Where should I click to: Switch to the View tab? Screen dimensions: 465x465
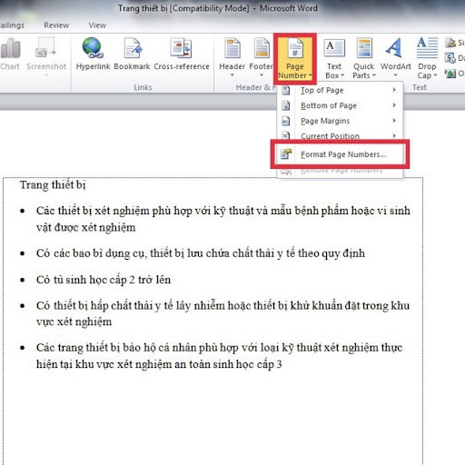click(97, 25)
